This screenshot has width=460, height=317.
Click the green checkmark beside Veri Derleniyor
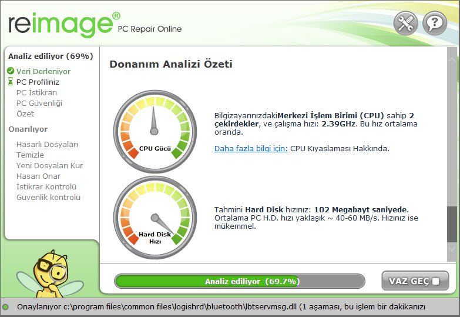coord(11,71)
